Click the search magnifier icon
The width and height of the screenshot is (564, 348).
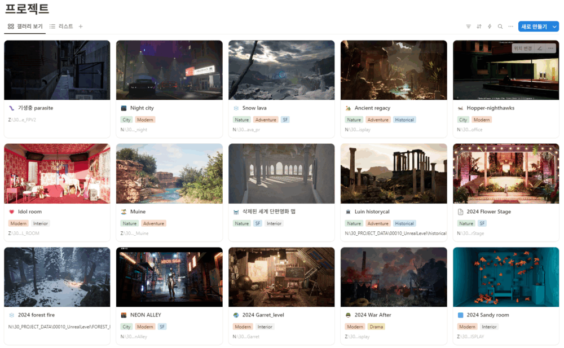tap(500, 27)
